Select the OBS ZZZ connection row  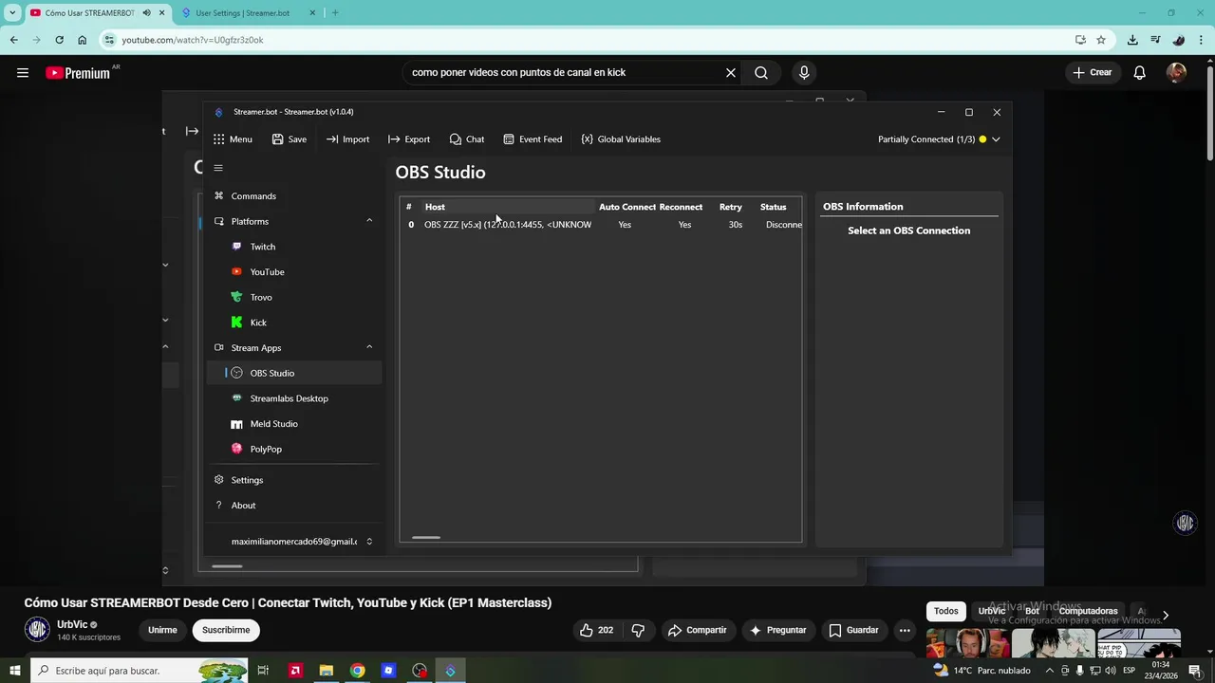coord(602,225)
